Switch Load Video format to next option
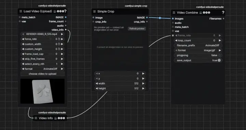The height and width of the screenshot is (130, 246). pyautogui.click(x=62, y=69)
